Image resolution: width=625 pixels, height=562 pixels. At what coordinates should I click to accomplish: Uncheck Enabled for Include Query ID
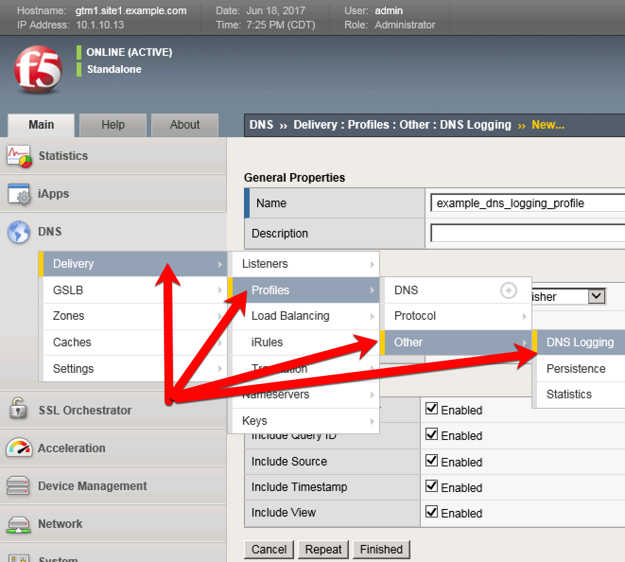431,434
